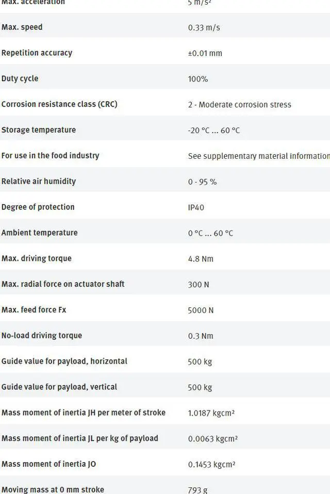The image size is (330, 494).
Task: Click the vertical payload 500 kg value
Action: click(x=200, y=387)
